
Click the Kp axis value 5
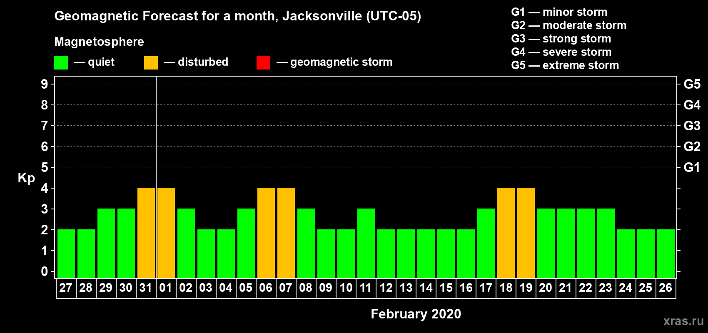45,167
